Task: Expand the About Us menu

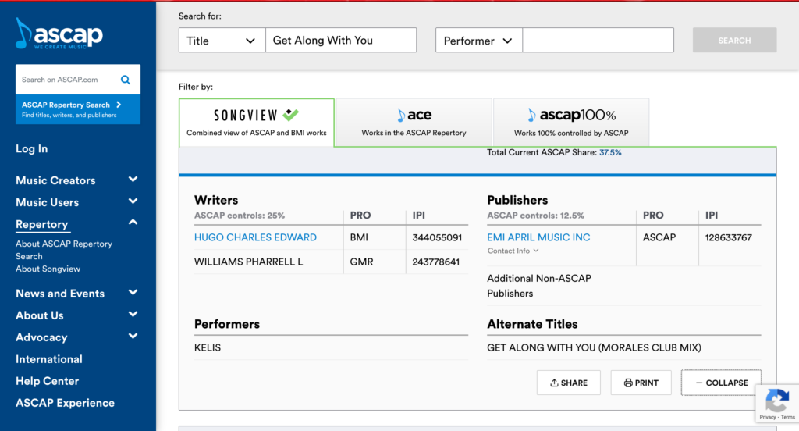Action: [x=133, y=315]
